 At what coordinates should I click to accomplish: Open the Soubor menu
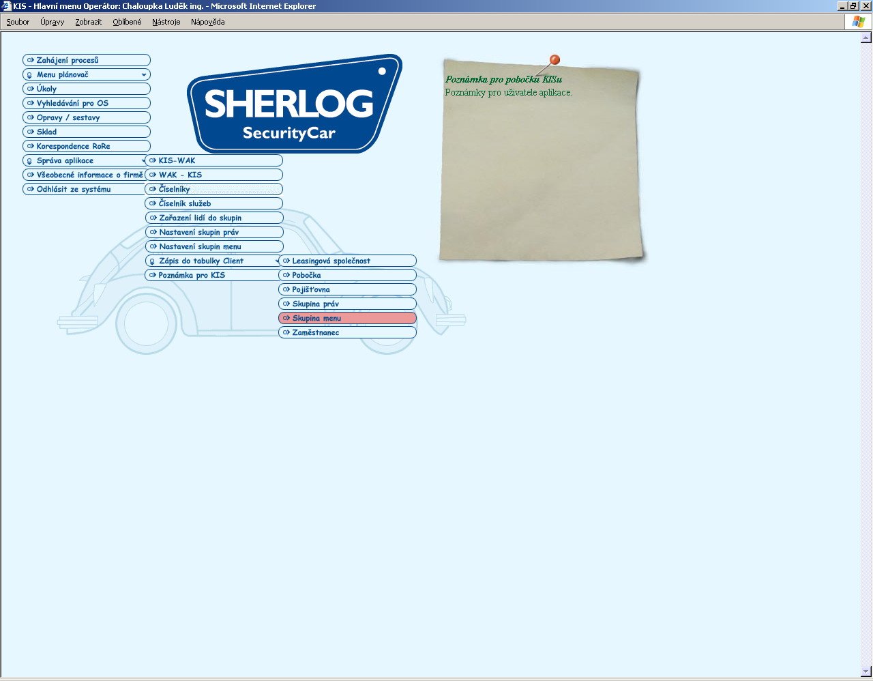(18, 22)
